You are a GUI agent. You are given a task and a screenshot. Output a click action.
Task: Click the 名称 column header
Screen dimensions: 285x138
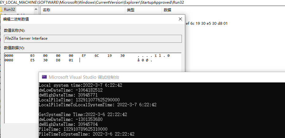pyautogui.click(x=47, y=10)
